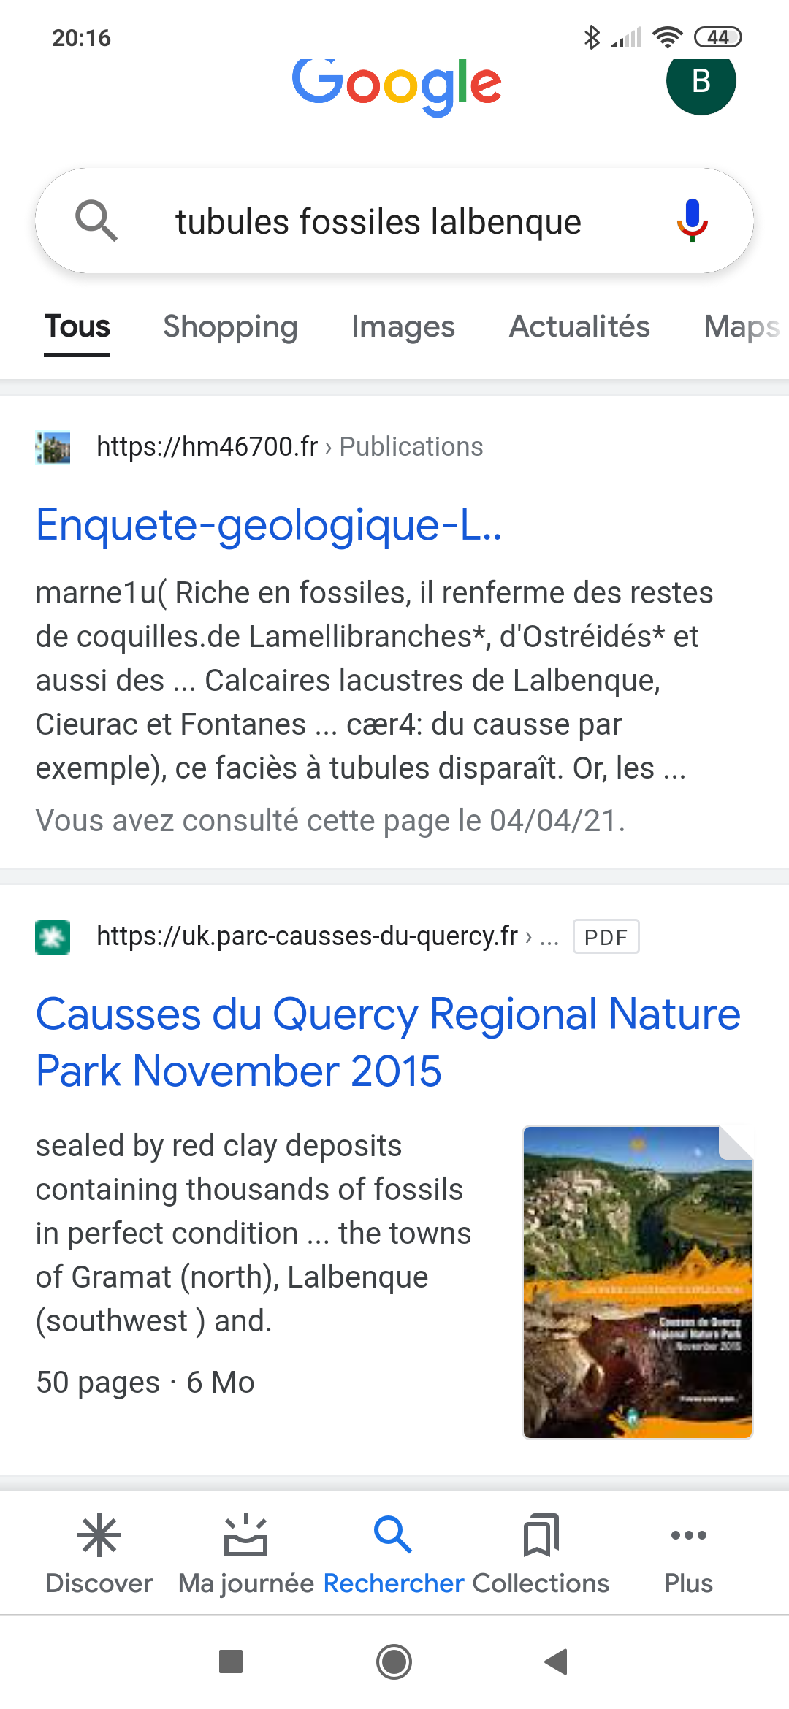Tap the magnifying glass search icon
789x1709 pixels.
pos(96,221)
